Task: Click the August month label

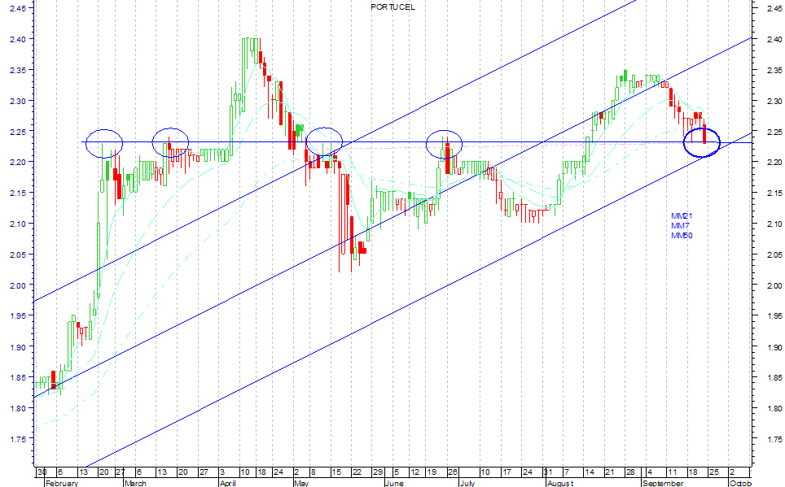Action: click(560, 483)
